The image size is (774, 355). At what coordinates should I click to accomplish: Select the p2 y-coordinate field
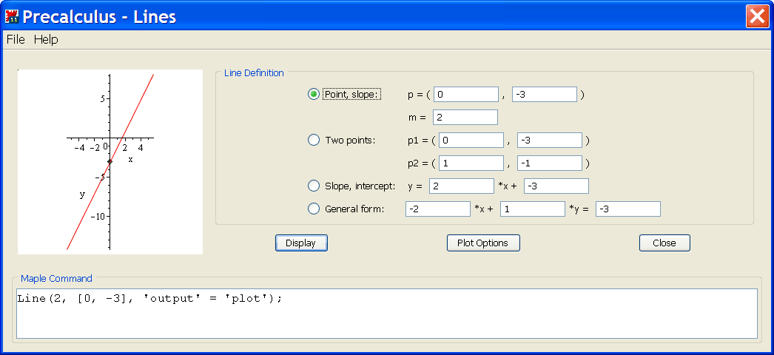coord(549,163)
